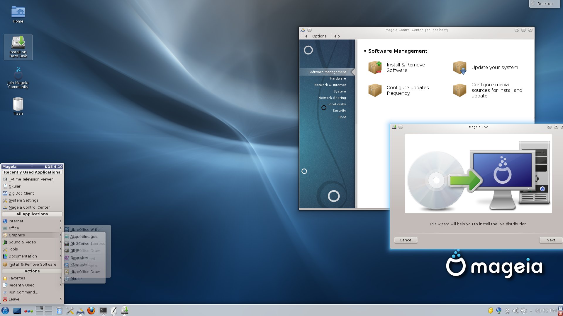Viewport: 563px width, 316px height.
Task: Open the Konsole terminal taskbar icon
Action: [103, 310]
